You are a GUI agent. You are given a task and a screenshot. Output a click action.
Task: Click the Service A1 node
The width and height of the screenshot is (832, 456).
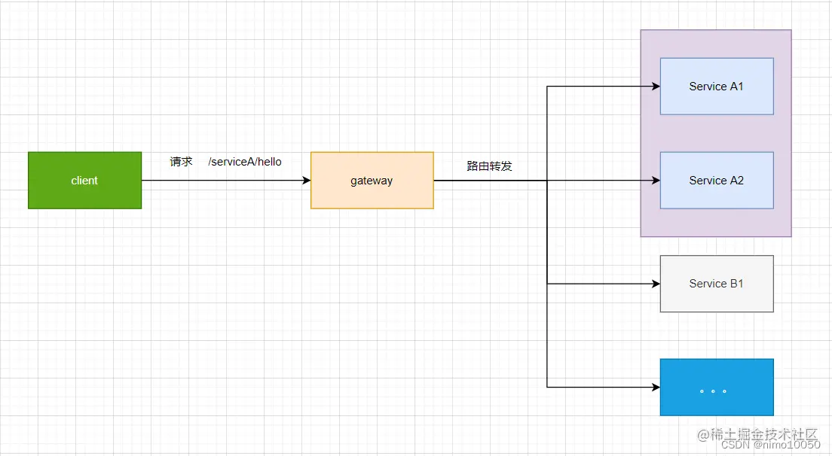(x=717, y=87)
